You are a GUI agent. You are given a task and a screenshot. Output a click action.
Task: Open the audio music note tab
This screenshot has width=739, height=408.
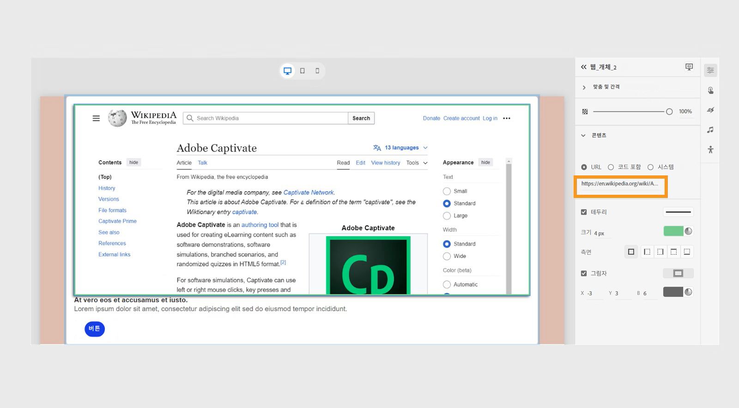(x=710, y=130)
